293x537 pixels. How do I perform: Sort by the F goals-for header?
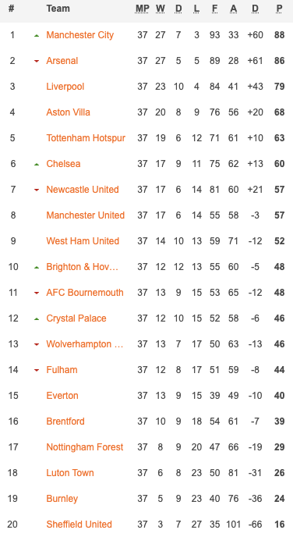214,9
